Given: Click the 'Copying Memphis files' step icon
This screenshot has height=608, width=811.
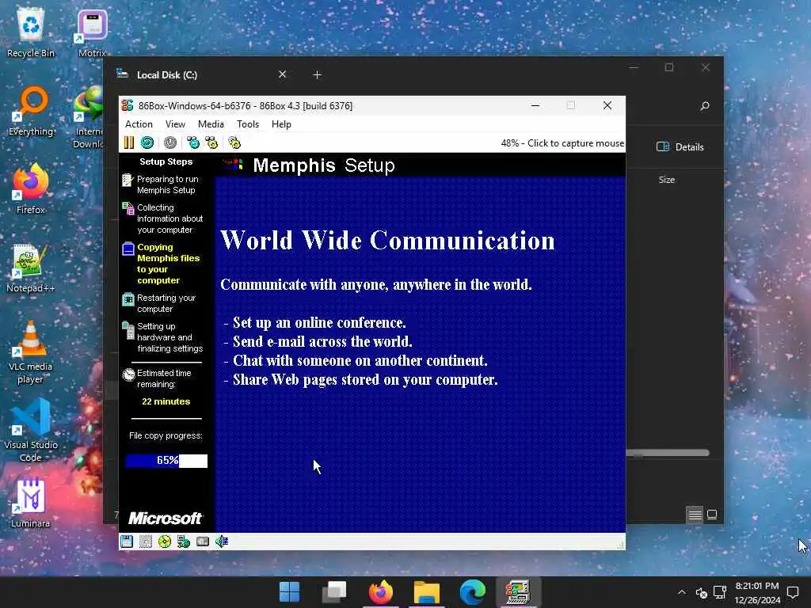Looking at the screenshot, I should click(x=128, y=249).
